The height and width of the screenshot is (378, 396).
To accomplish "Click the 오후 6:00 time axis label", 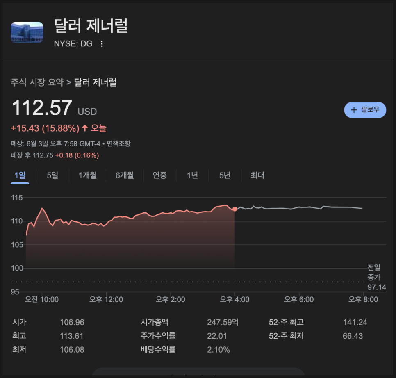I will pyautogui.click(x=299, y=299).
